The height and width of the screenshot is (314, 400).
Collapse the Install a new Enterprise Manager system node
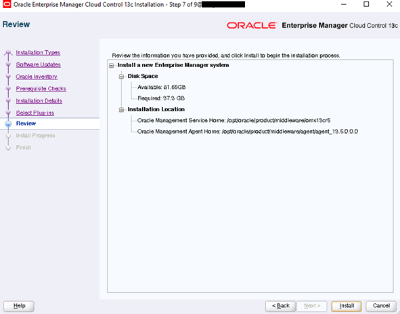[x=111, y=66]
